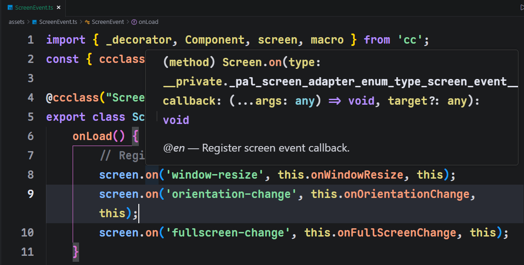
Task: Open the assets folder breadcrumb
Action: pyautogui.click(x=17, y=22)
